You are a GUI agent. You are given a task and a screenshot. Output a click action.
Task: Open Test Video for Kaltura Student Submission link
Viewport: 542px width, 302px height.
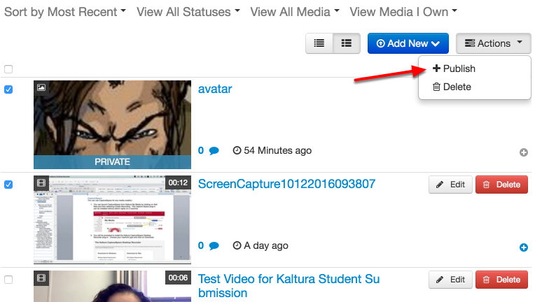point(289,286)
